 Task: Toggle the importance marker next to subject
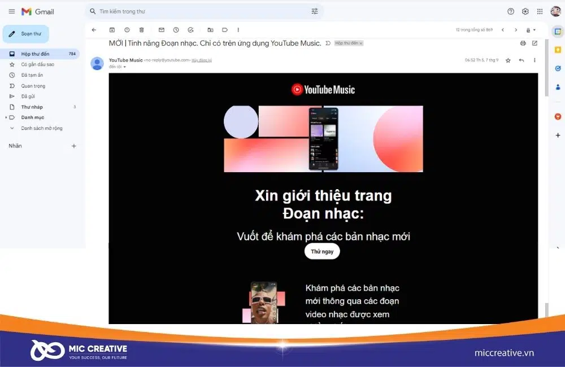[328, 43]
